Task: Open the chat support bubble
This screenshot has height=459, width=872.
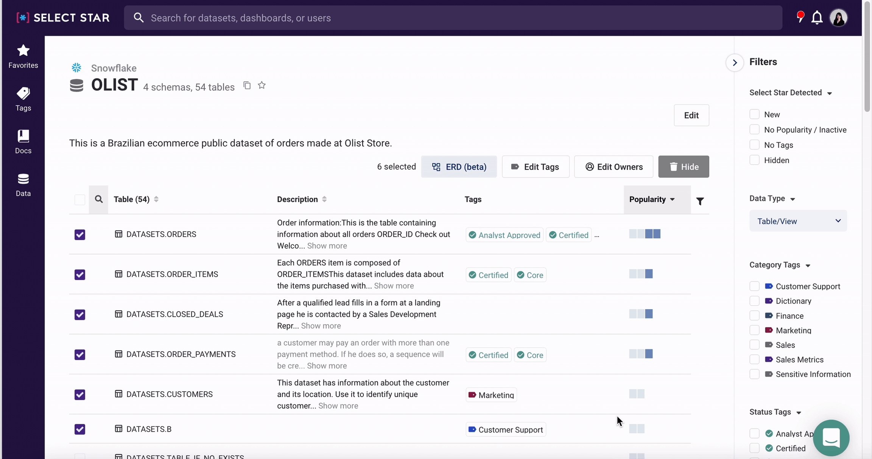Action: [x=831, y=438]
